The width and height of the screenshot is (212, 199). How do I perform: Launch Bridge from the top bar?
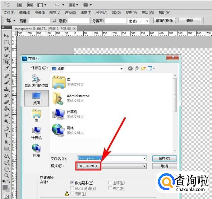pos(20,5)
